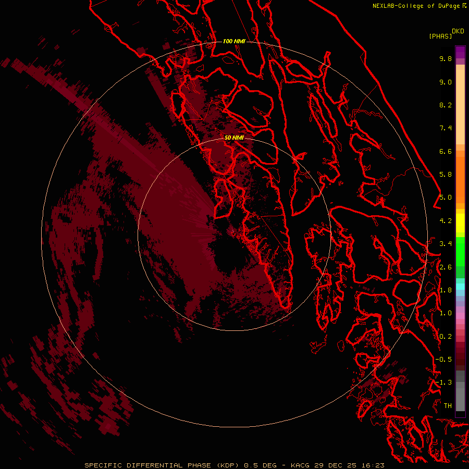
Task: Pick the bright green segment of the color bar
Action: (460, 251)
